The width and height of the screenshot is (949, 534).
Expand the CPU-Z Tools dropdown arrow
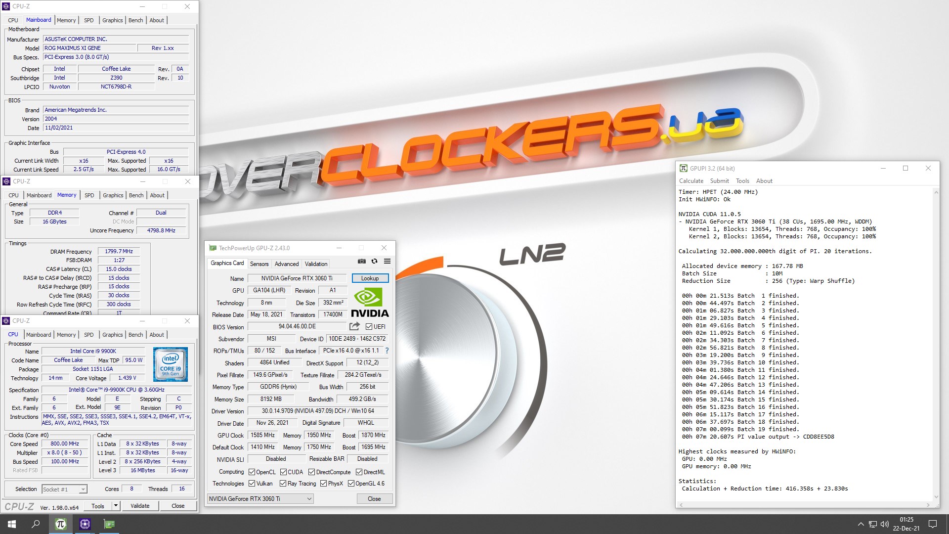point(116,506)
